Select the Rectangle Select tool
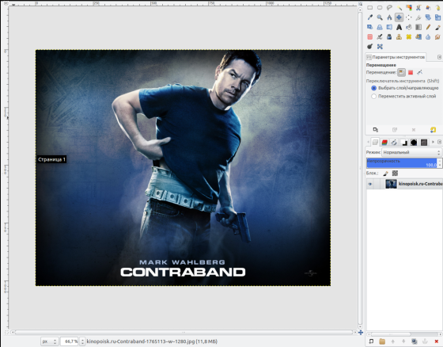The height and width of the screenshot is (347, 443). [370, 8]
